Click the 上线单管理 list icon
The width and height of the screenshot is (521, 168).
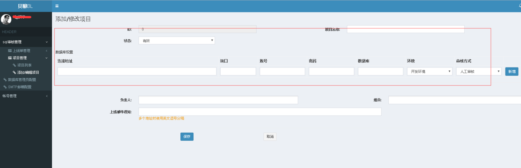pos(10,51)
